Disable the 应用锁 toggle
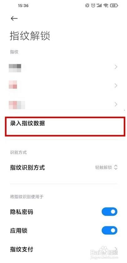Viewport: 127px width, 263px height. [109, 231]
